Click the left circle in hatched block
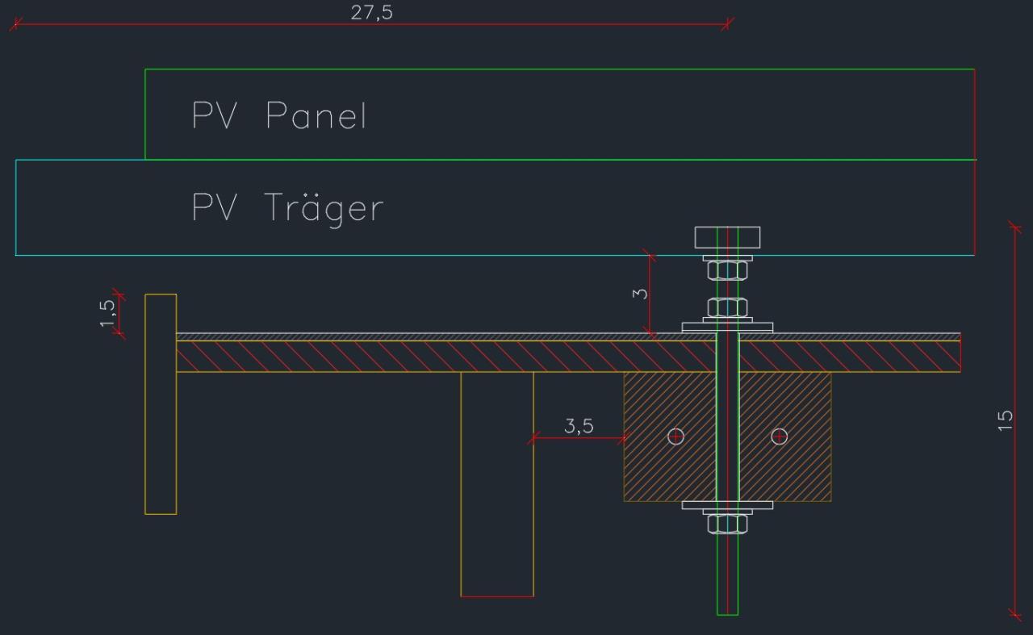Screen dimensions: 1033x635 coord(676,437)
